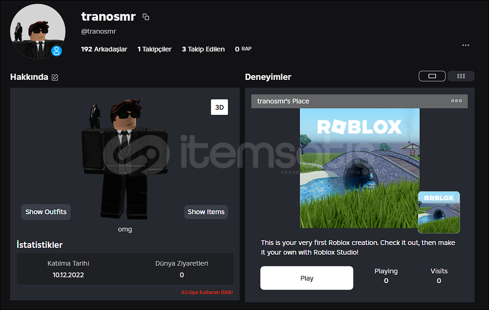
Task: Open the 192 Arkadaşlar friends list
Action: point(104,49)
